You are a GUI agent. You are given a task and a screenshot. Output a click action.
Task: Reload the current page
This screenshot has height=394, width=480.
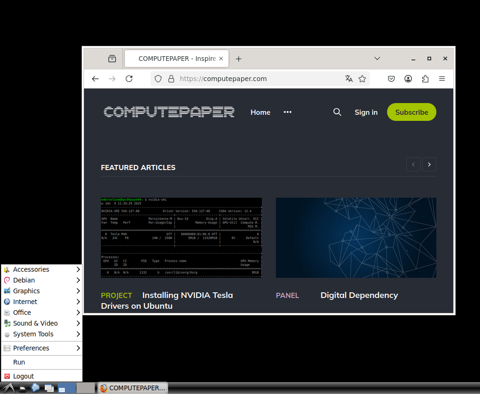[x=129, y=79]
